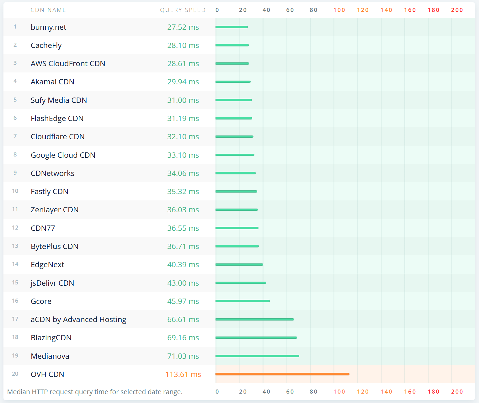Select Gcore in the table

[41, 301]
